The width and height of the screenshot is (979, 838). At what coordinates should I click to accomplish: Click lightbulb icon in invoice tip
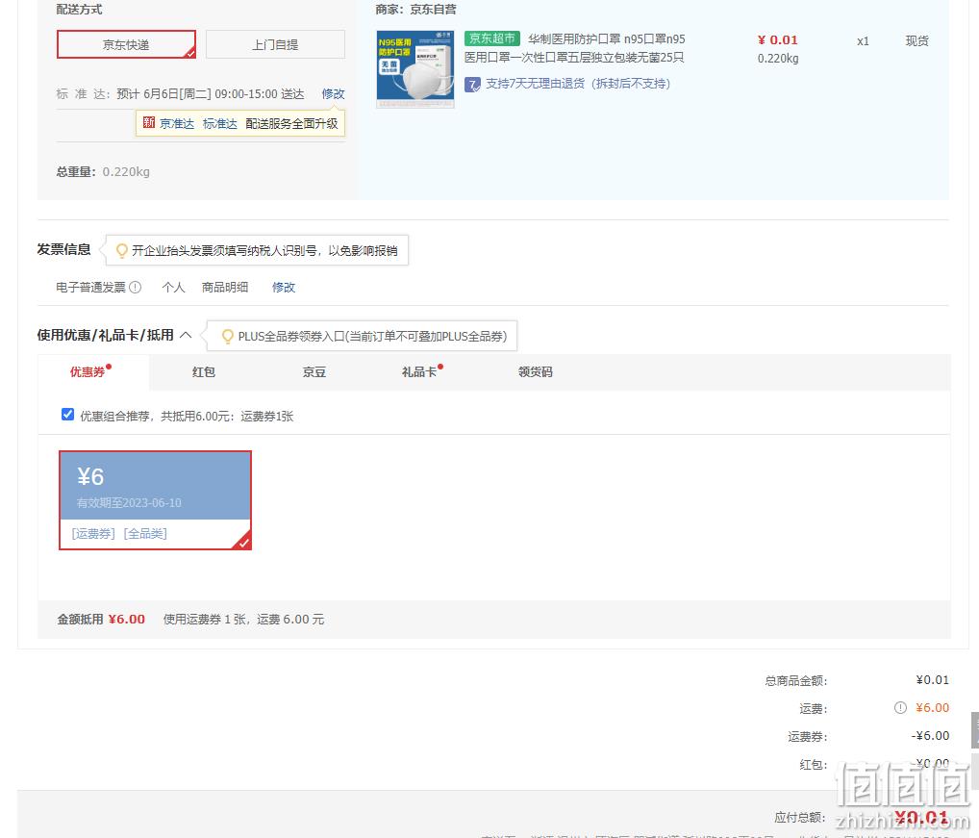[122, 250]
